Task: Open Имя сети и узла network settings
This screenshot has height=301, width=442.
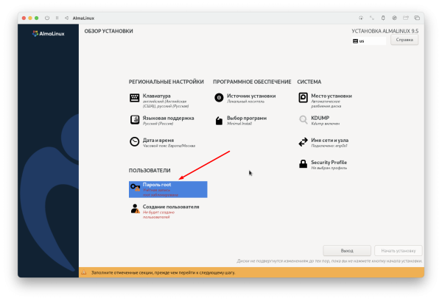Action: tap(323, 142)
